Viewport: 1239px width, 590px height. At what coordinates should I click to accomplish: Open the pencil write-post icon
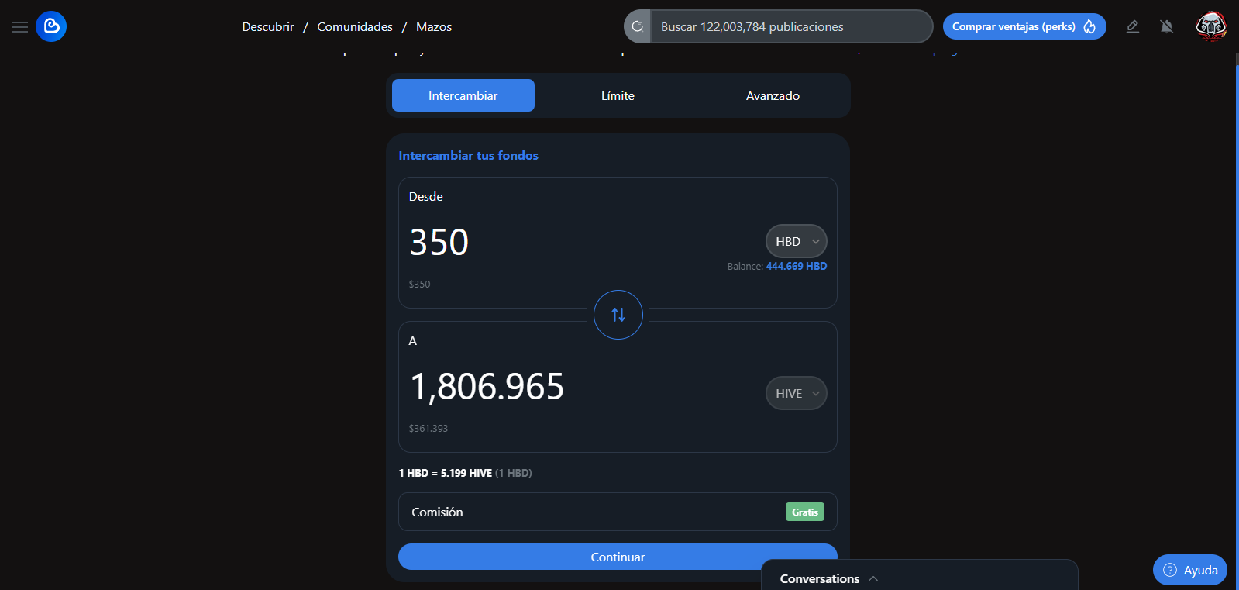point(1133,26)
